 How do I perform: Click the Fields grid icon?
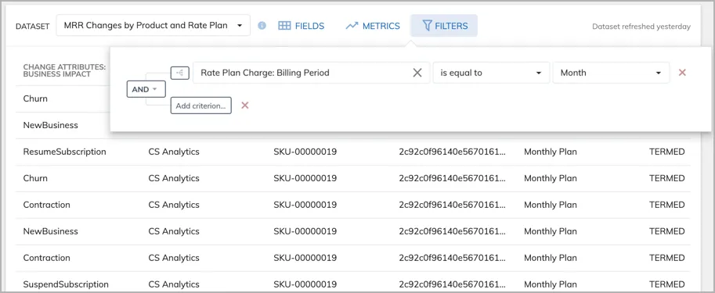pos(284,26)
